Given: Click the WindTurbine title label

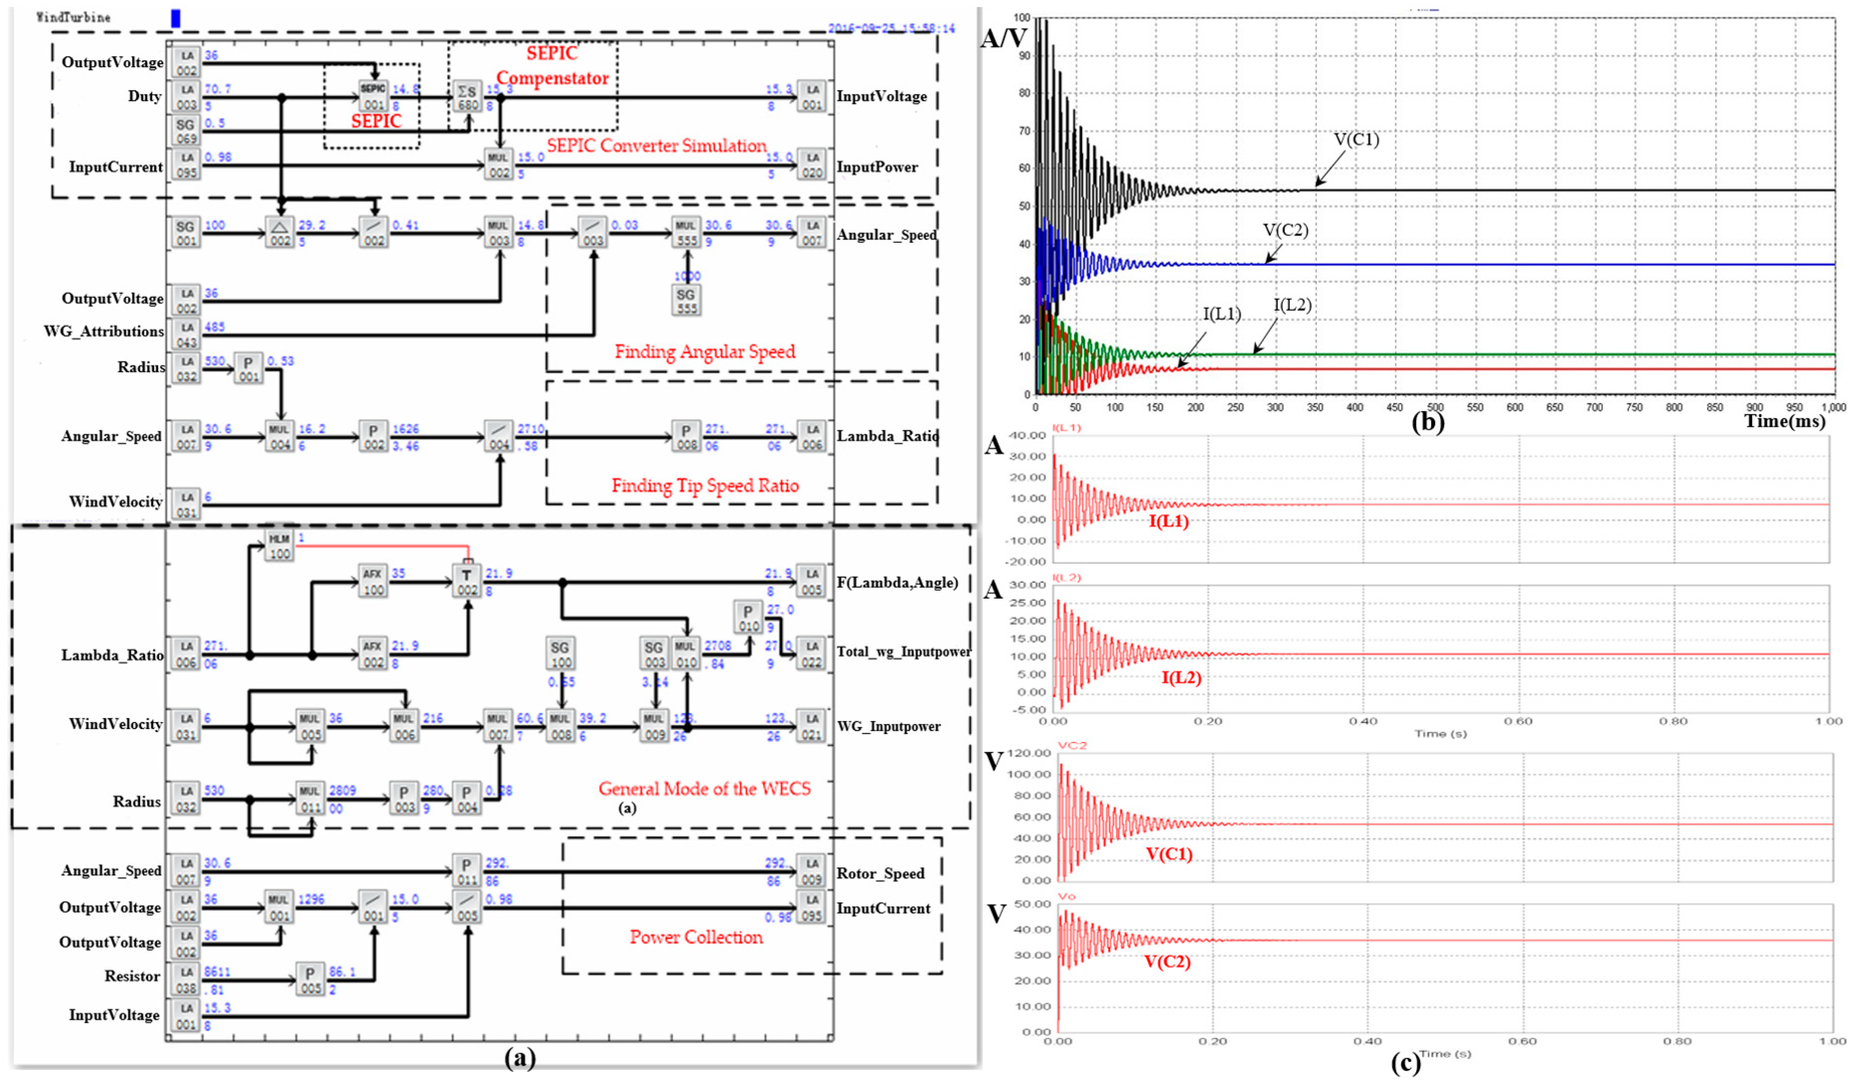Looking at the screenshot, I should tap(74, 17).
